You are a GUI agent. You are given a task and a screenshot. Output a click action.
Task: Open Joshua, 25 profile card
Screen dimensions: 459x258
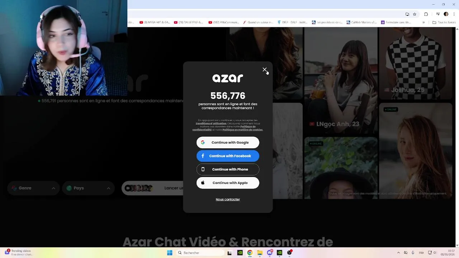pos(415,63)
